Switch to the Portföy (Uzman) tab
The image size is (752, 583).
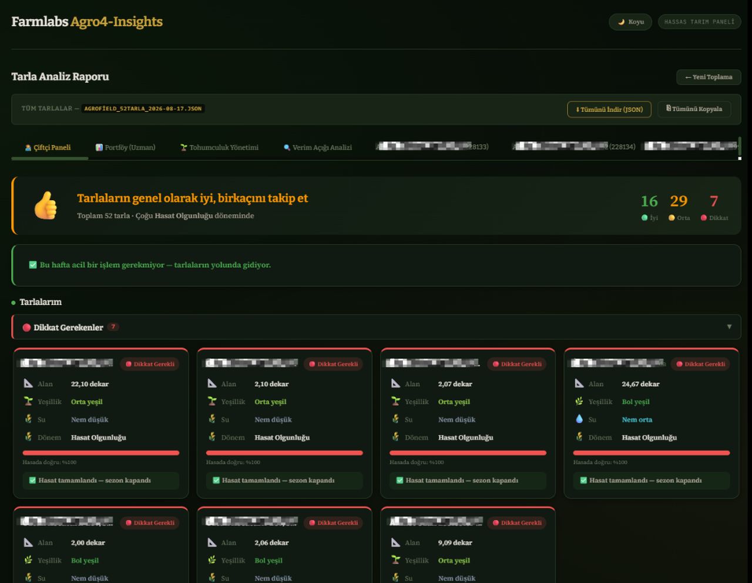pyautogui.click(x=125, y=147)
